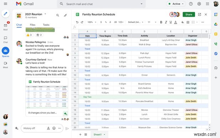Change the Active status dropdown
Screen dimensions: 220x138
pos(176,4)
